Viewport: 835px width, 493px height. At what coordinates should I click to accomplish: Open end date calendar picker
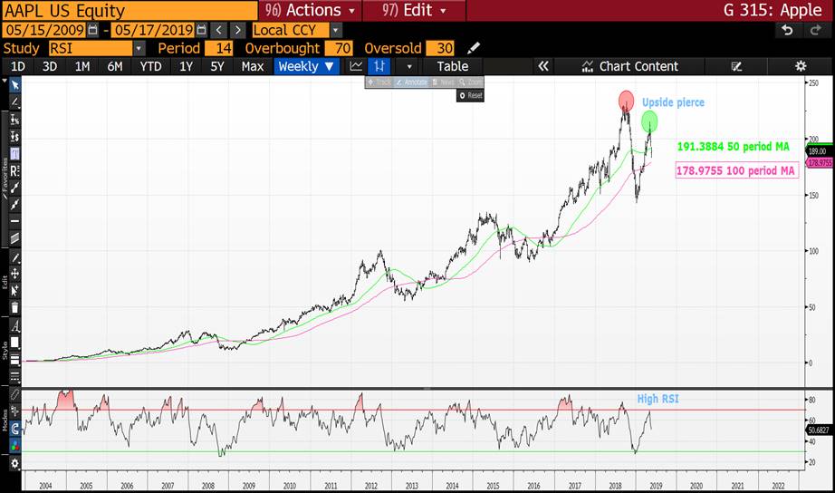point(201,30)
